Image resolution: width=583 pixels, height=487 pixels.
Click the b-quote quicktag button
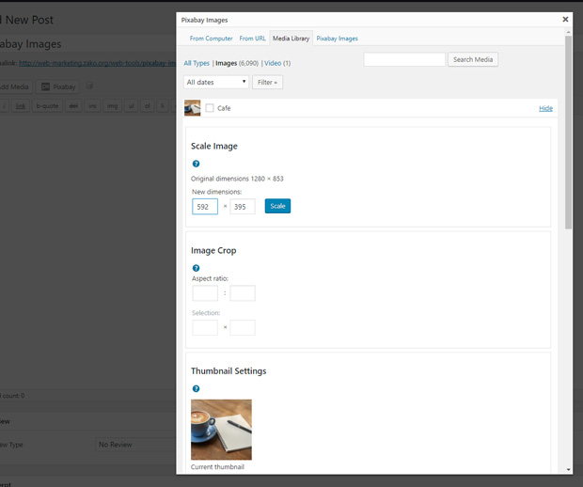(x=47, y=106)
